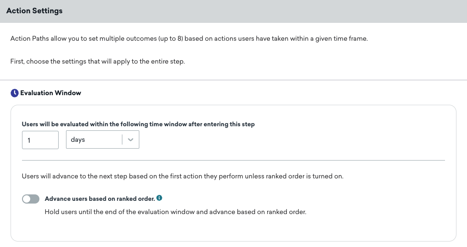Click the clock icon beside Evaluation Window
Screen dimensions: 467x247
[x=15, y=93]
